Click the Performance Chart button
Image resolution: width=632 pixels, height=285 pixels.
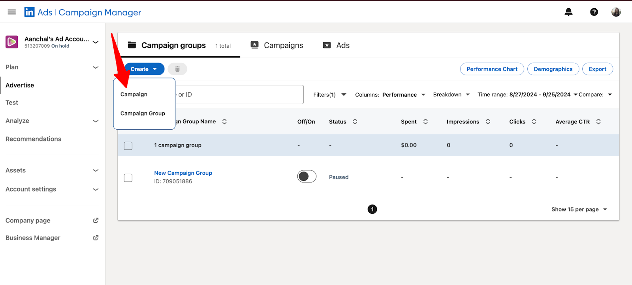[492, 69]
